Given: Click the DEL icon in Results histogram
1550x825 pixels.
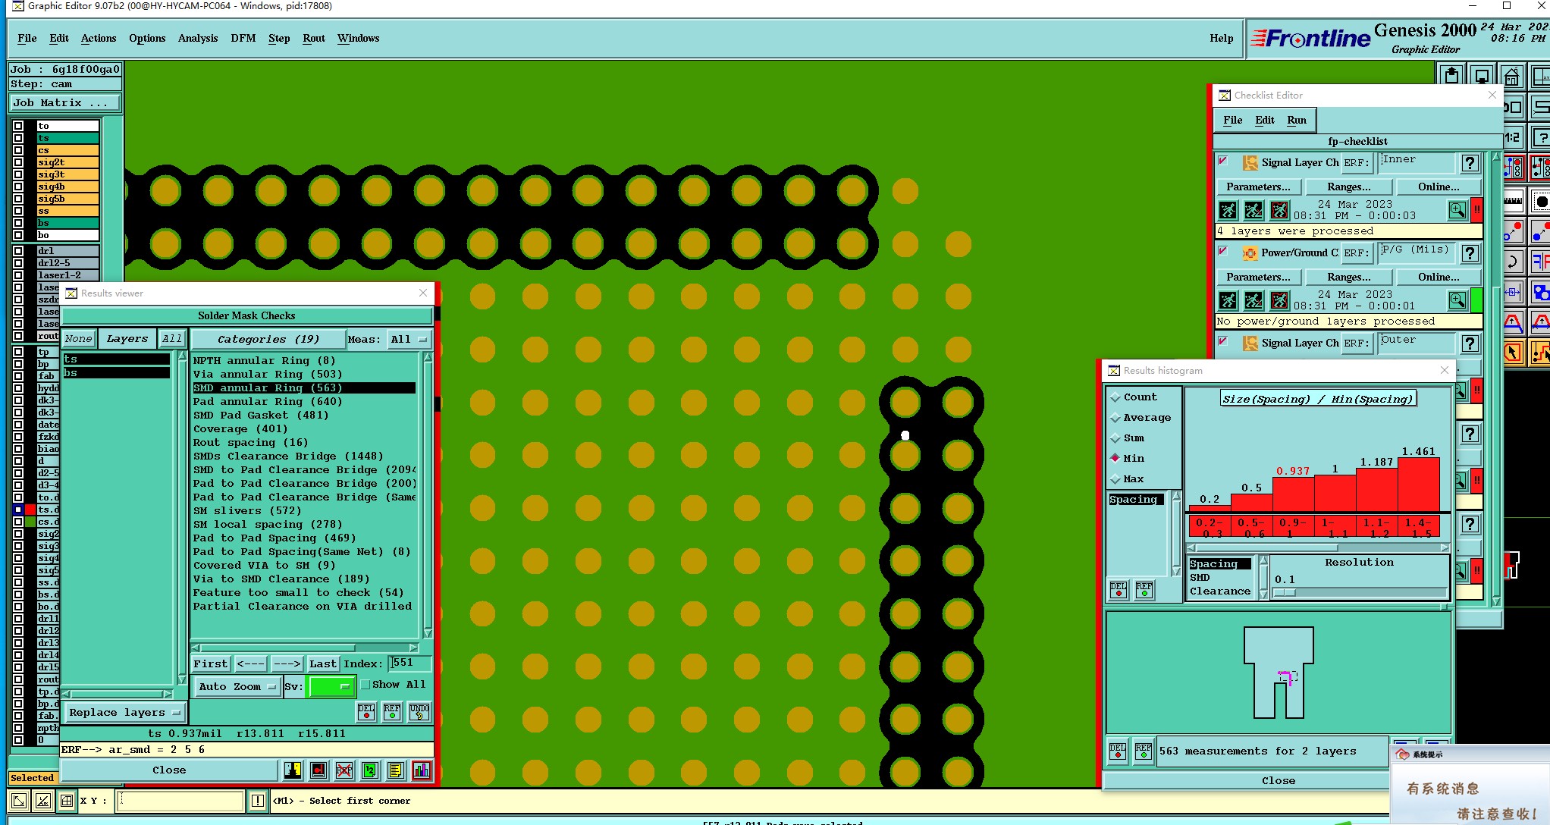Looking at the screenshot, I should 1118,590.
